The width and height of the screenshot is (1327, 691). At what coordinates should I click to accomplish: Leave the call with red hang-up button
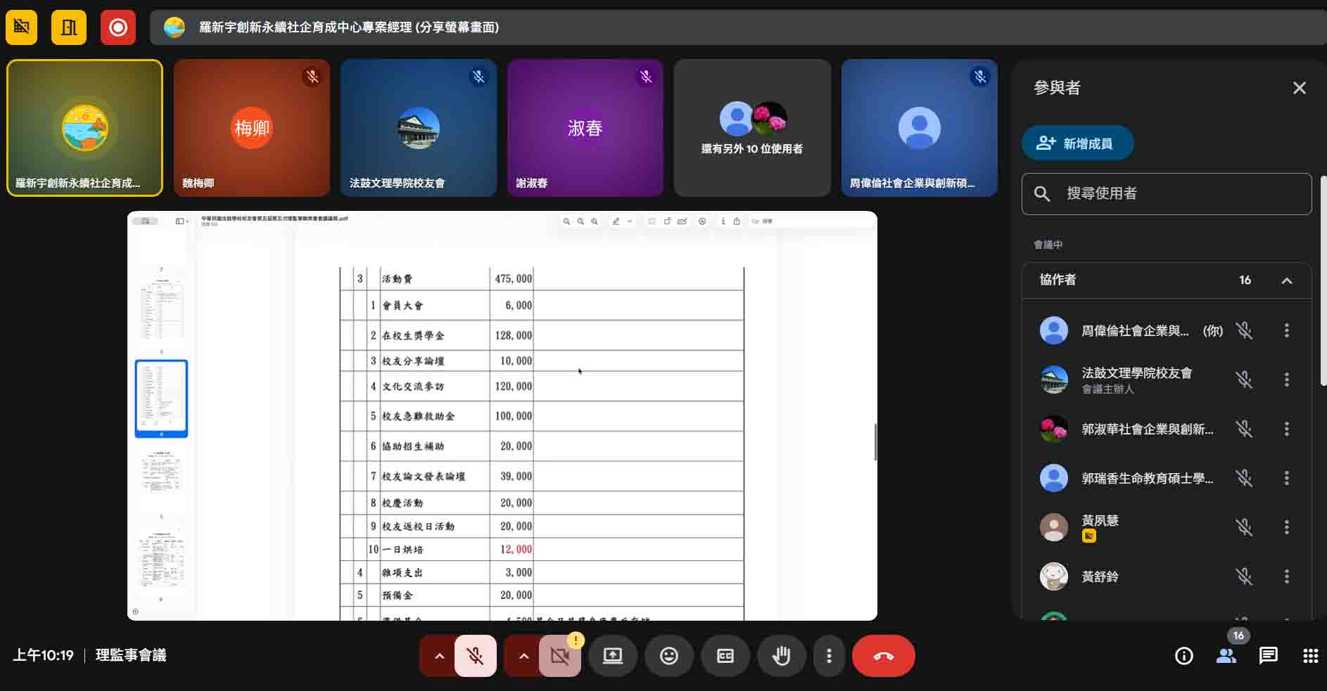(x=883, y=656)
